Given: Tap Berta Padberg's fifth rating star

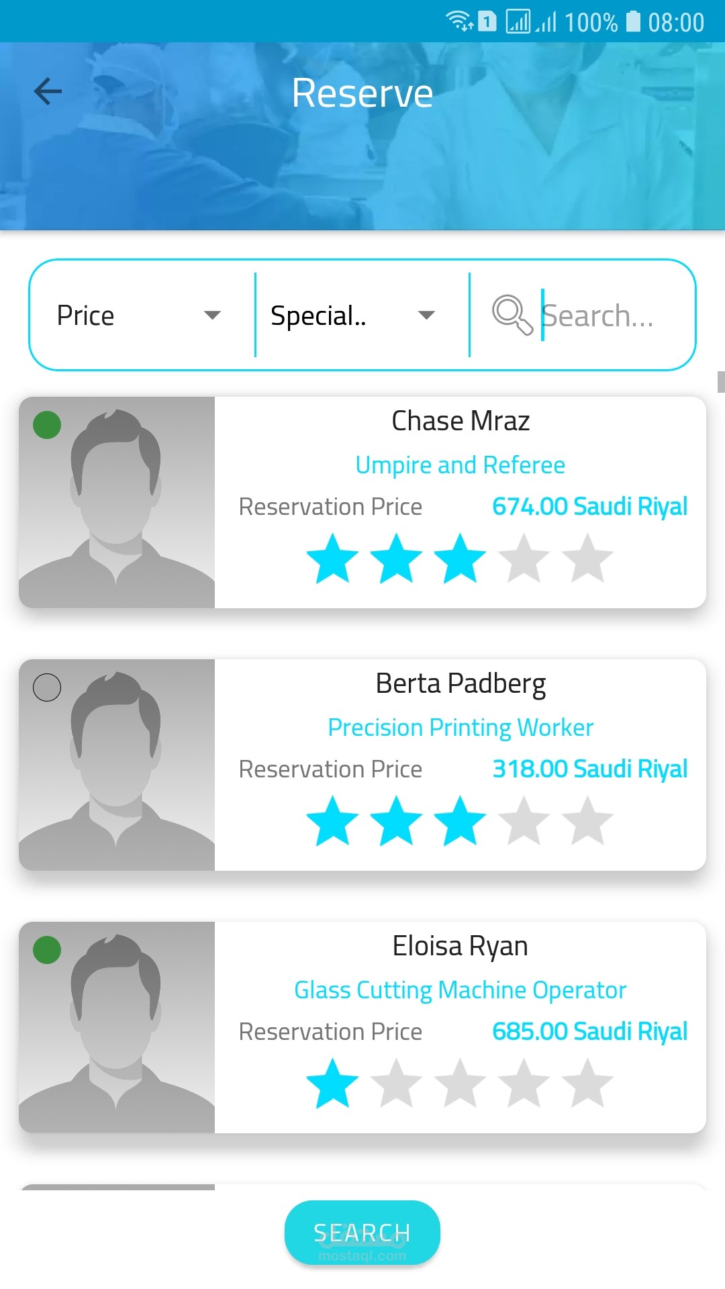Looking at the screenshot, I should click(x=588, y=820).
